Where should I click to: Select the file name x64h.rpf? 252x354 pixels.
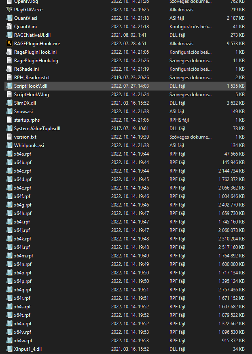tap(23, 213)
